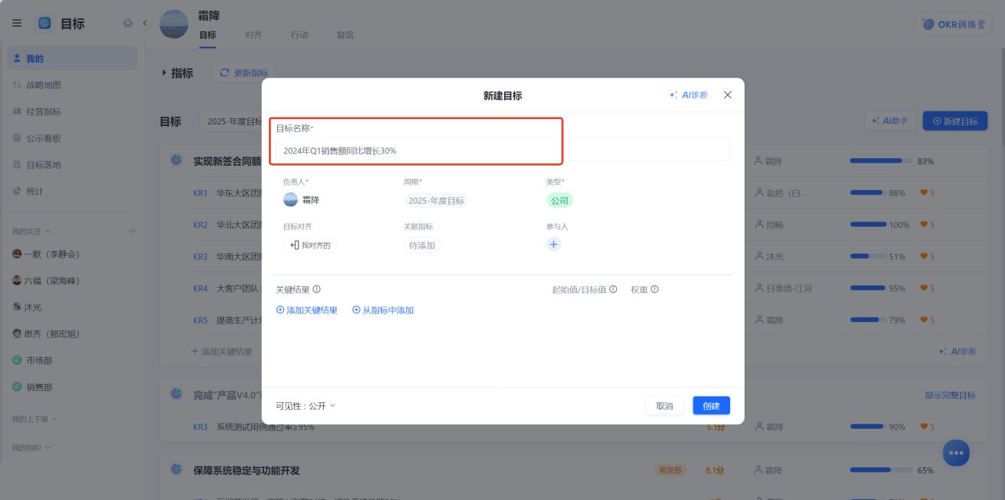Open the OKR训练营 button
1005x500 pixels.
click(x=954, y=24)
